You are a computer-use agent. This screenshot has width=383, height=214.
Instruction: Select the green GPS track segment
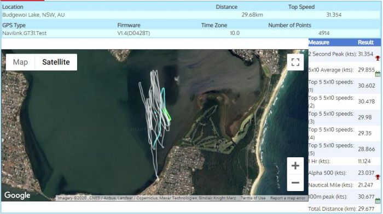click(x=167, y=114)
